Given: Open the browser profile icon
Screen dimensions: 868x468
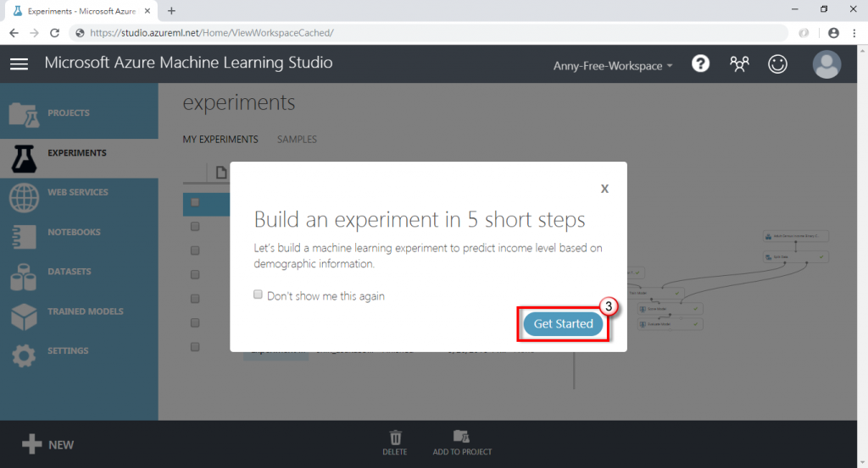Looking at the screenshot, I should click(x=833, y=33).
